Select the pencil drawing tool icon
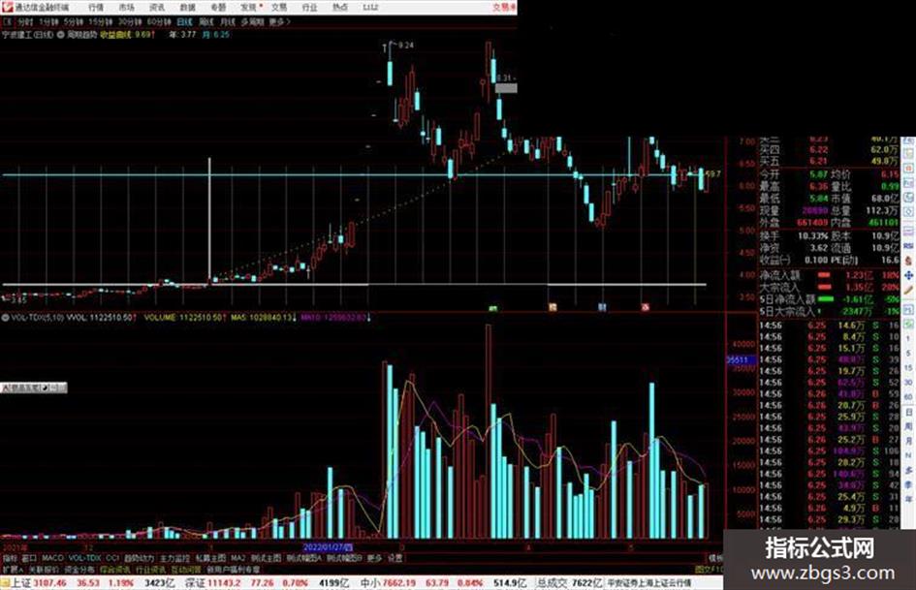This screenshot has width=916, height=590. pyautogui.click(x=908, y=291)
